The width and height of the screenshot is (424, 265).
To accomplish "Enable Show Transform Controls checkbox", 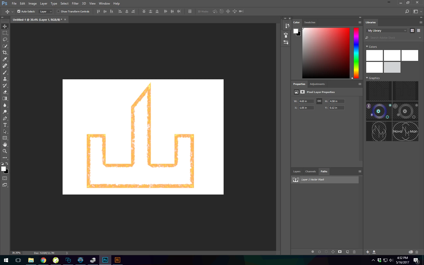I will (x=58, y=11).
